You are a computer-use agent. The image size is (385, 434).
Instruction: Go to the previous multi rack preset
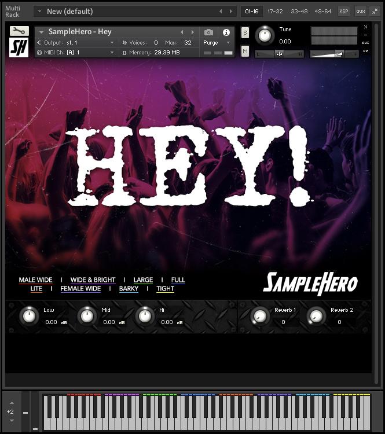click(x=221, y=12)
